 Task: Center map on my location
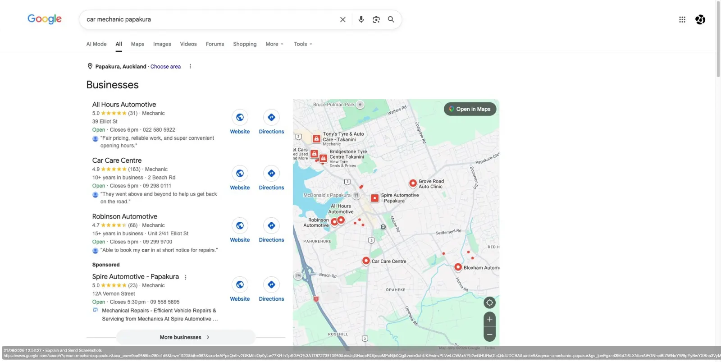pyautogui.click(x=489, y=302)
